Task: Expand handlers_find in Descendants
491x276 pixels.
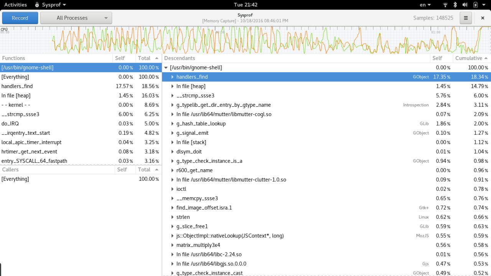Action: (172, 77)
